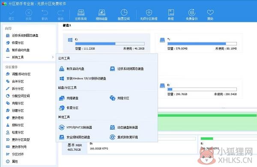Click the C: drive usage bar

110,44
